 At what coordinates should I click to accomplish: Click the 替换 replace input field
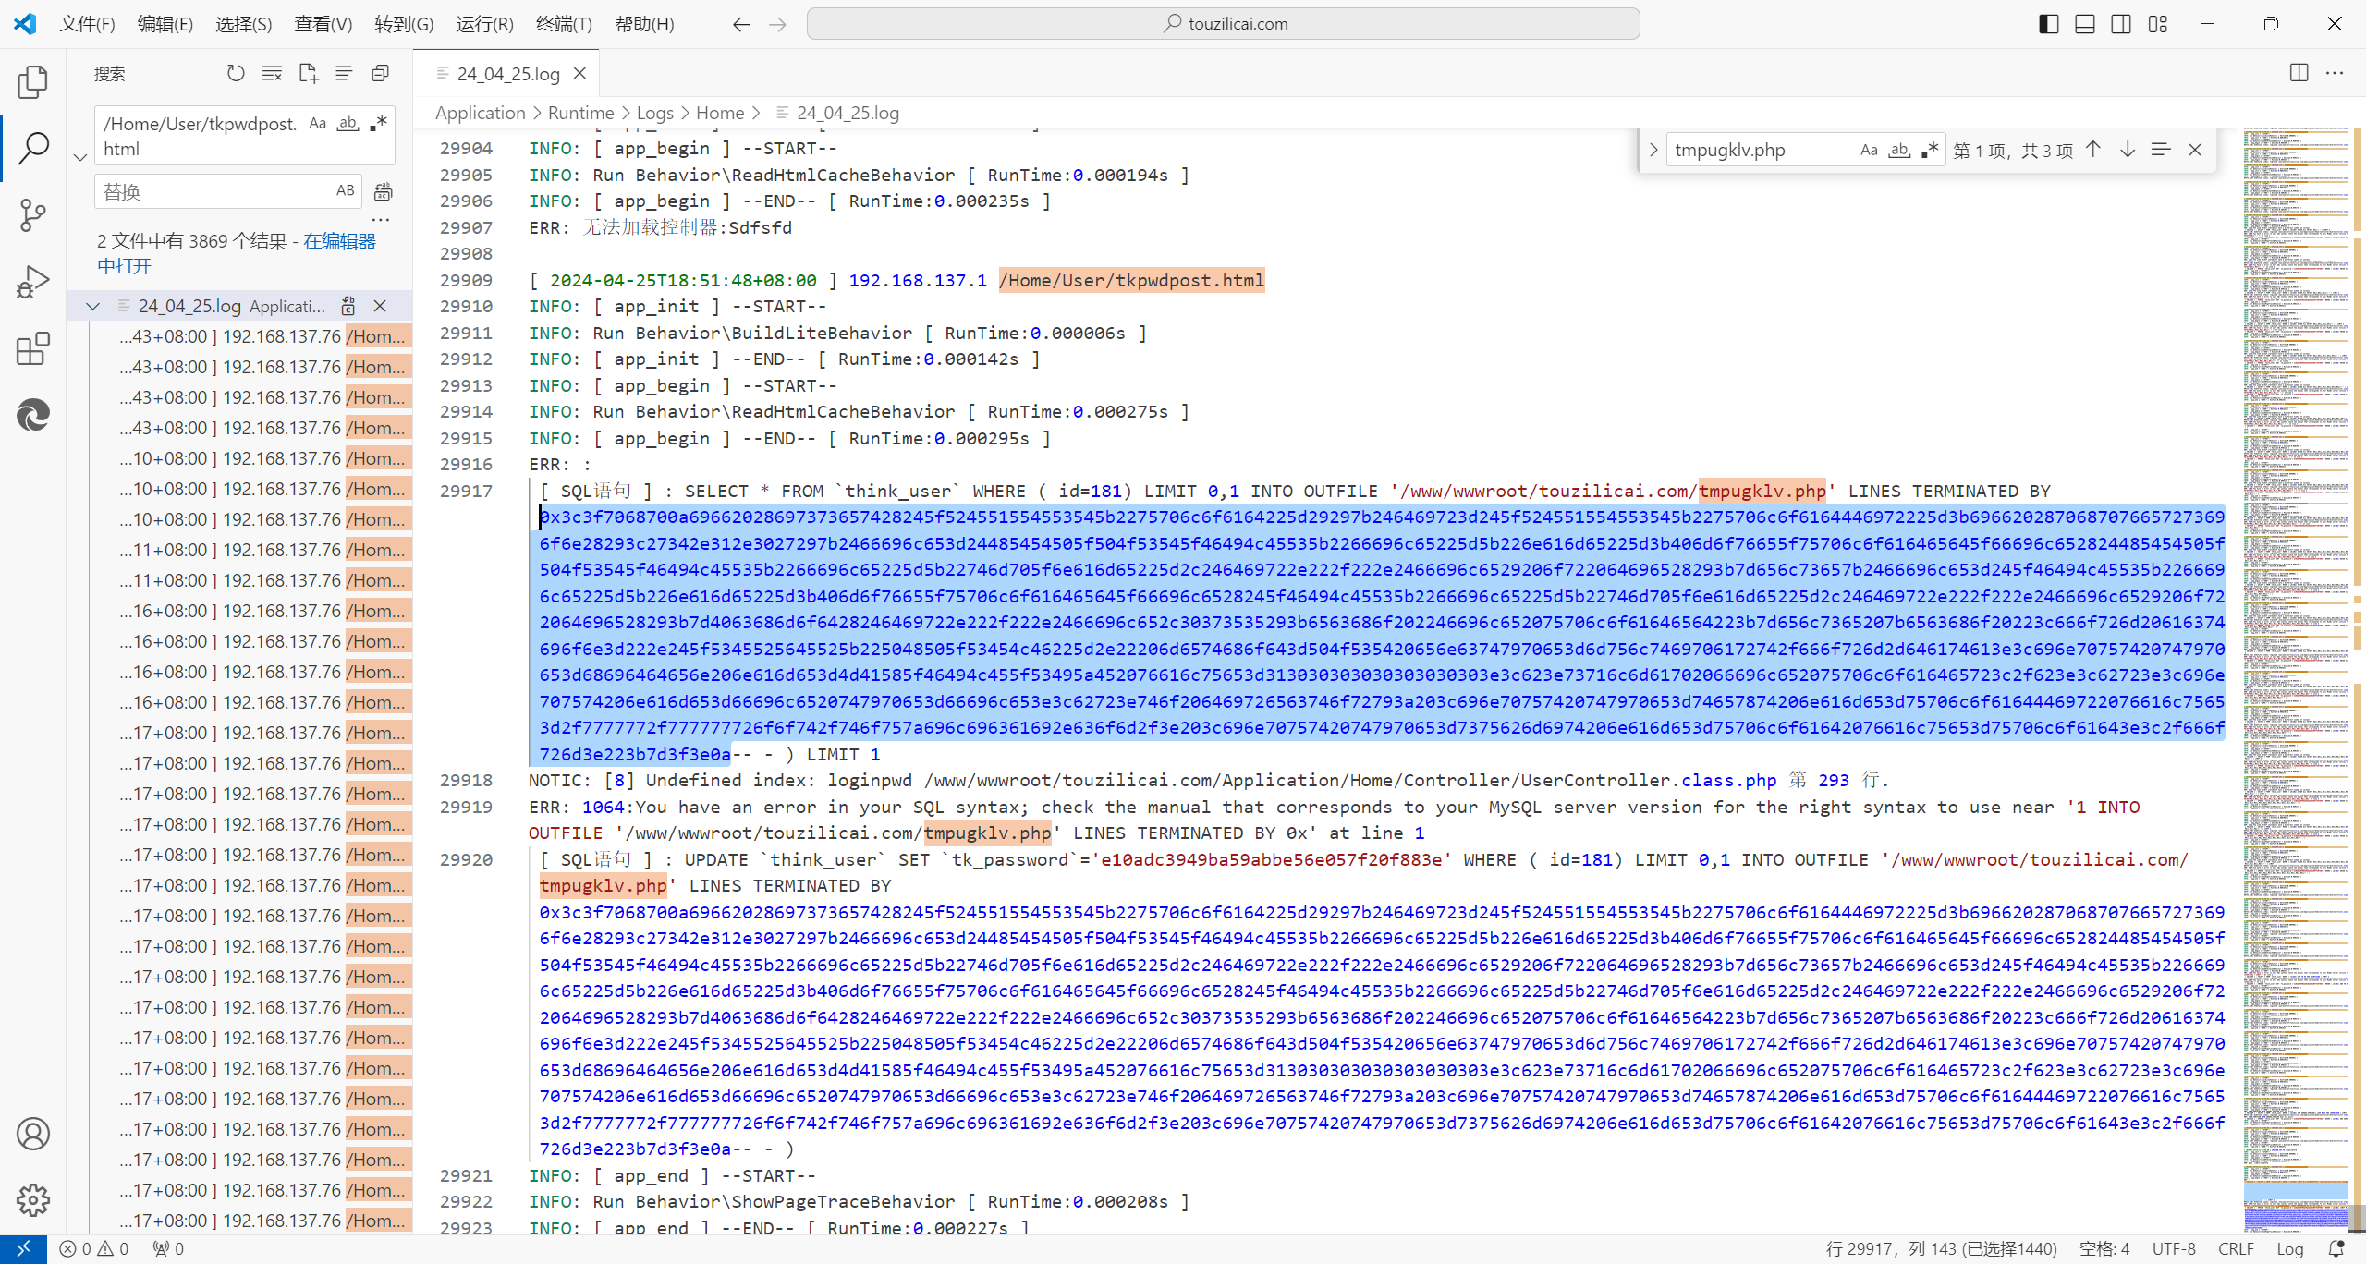point(213,191)
